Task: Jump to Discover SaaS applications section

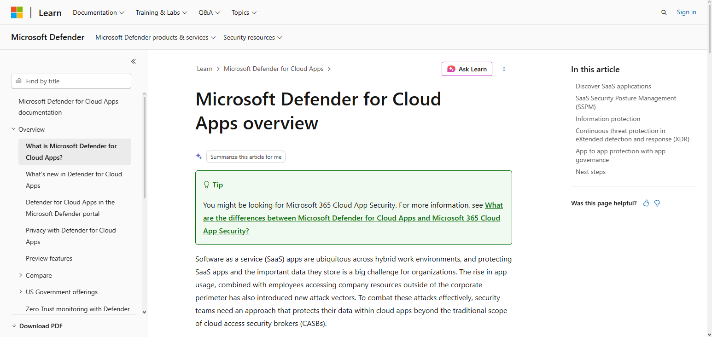Action: tap(613, 86)
